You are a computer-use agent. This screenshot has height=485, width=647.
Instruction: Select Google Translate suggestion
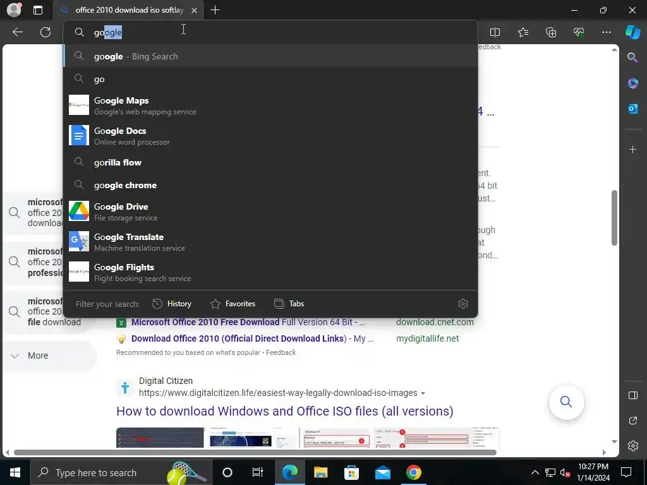click(270, 242)
